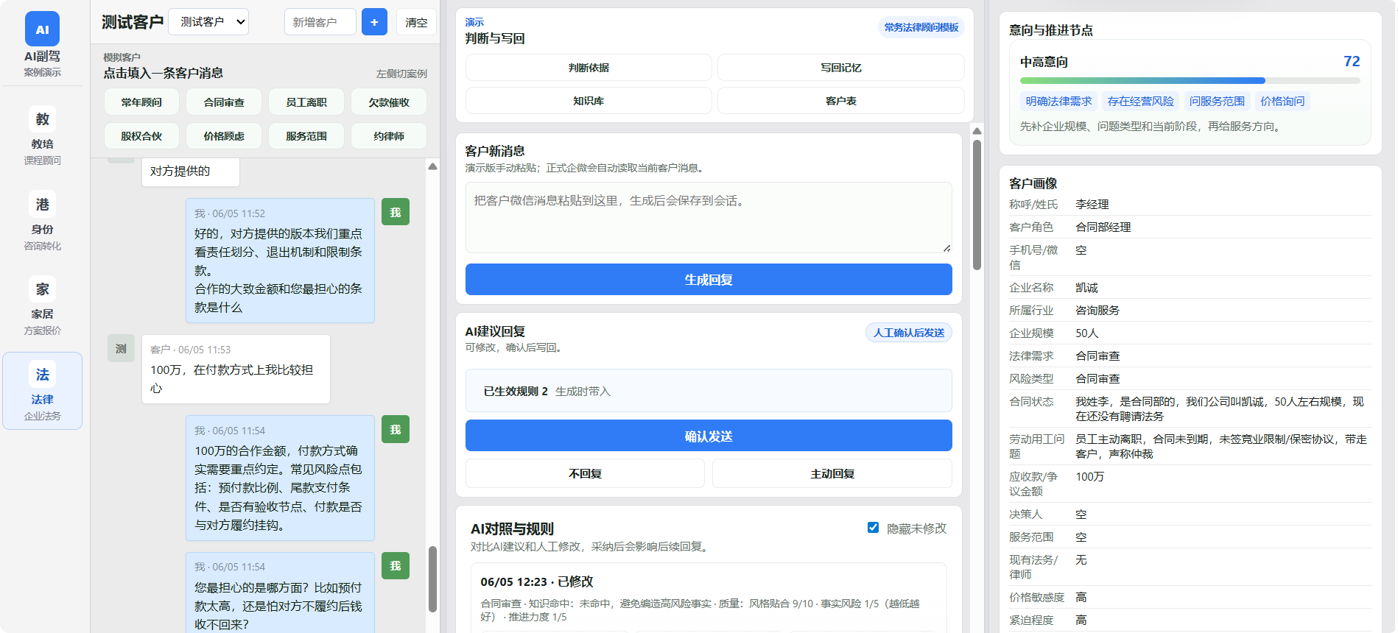Click the chat list scroll-up arrow
The image size is (1398, 633).
coord(432,167)
